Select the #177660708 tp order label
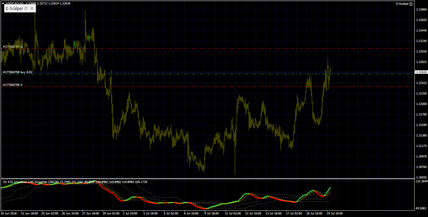428x217 pixels. [x=13, y=47]
